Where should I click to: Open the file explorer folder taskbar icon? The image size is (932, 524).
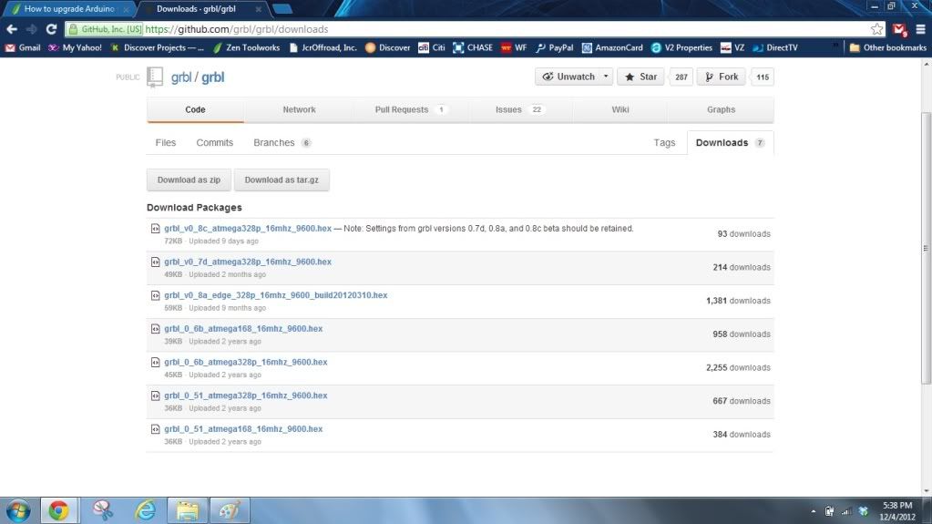point(188,511)
